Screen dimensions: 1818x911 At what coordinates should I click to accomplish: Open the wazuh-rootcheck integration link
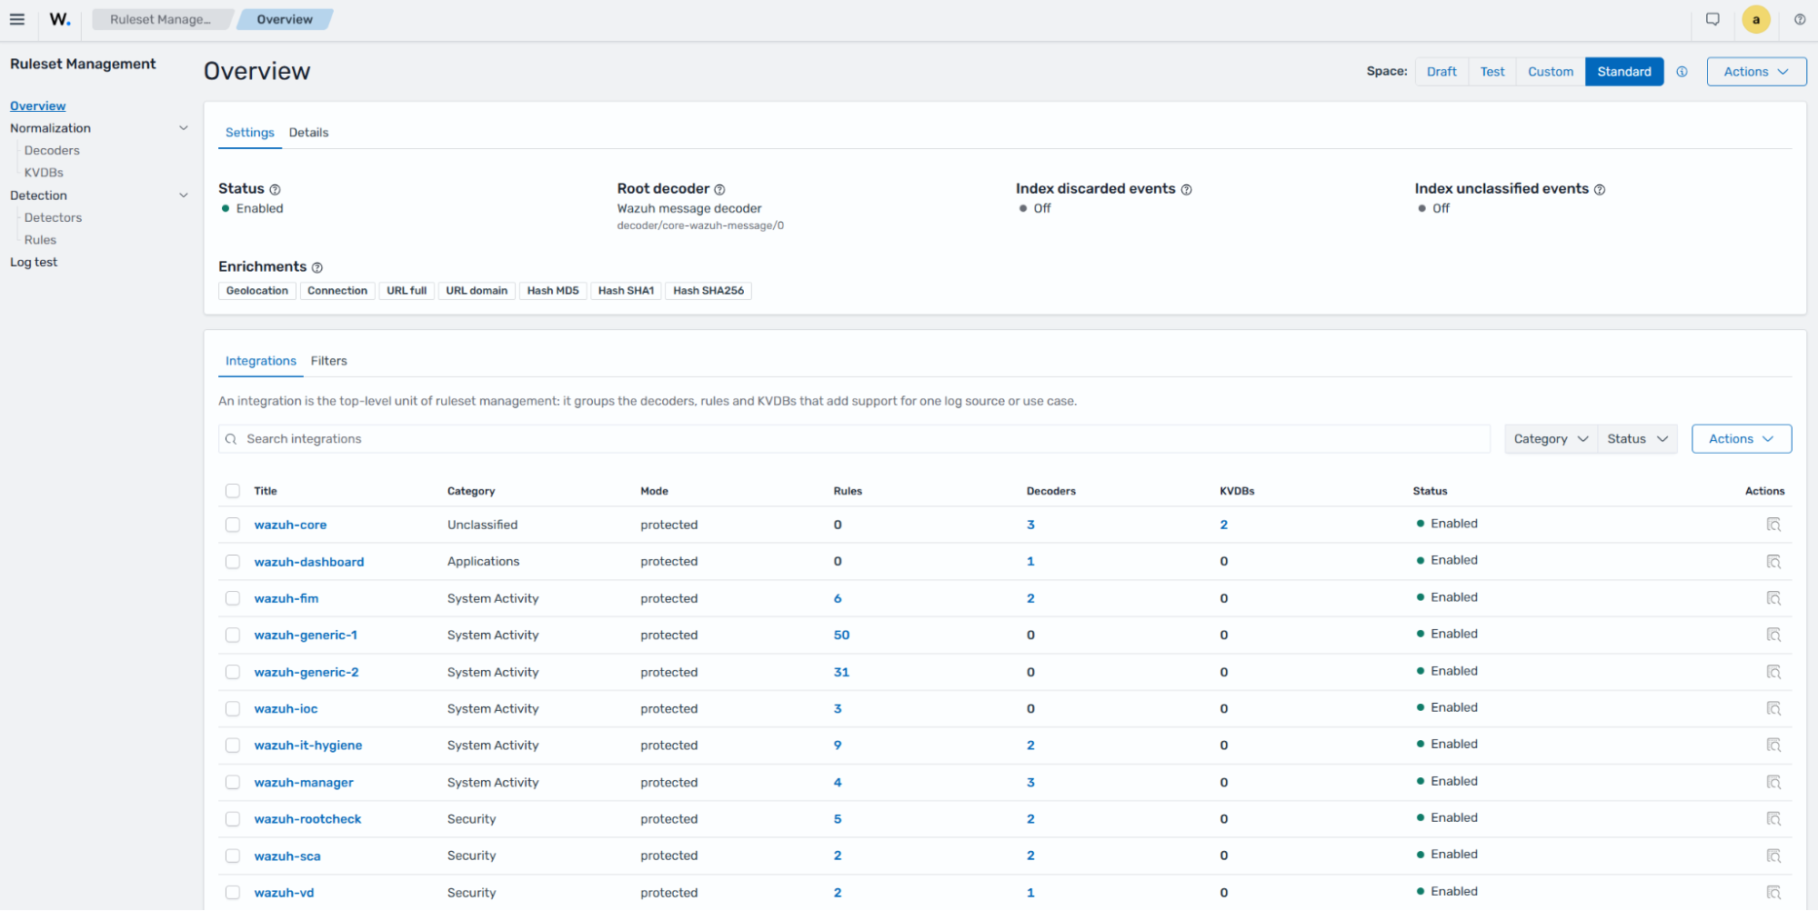(307, 819)
